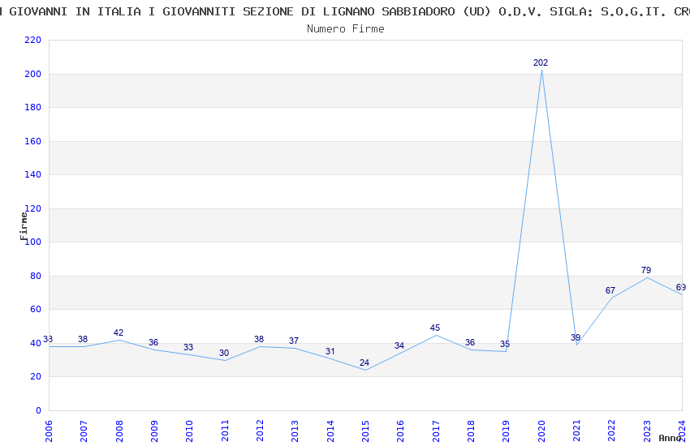Click the 220 y-axis tick label
Image resolution: width=690 pixels, height=446 pixels.
pos(32,41)
